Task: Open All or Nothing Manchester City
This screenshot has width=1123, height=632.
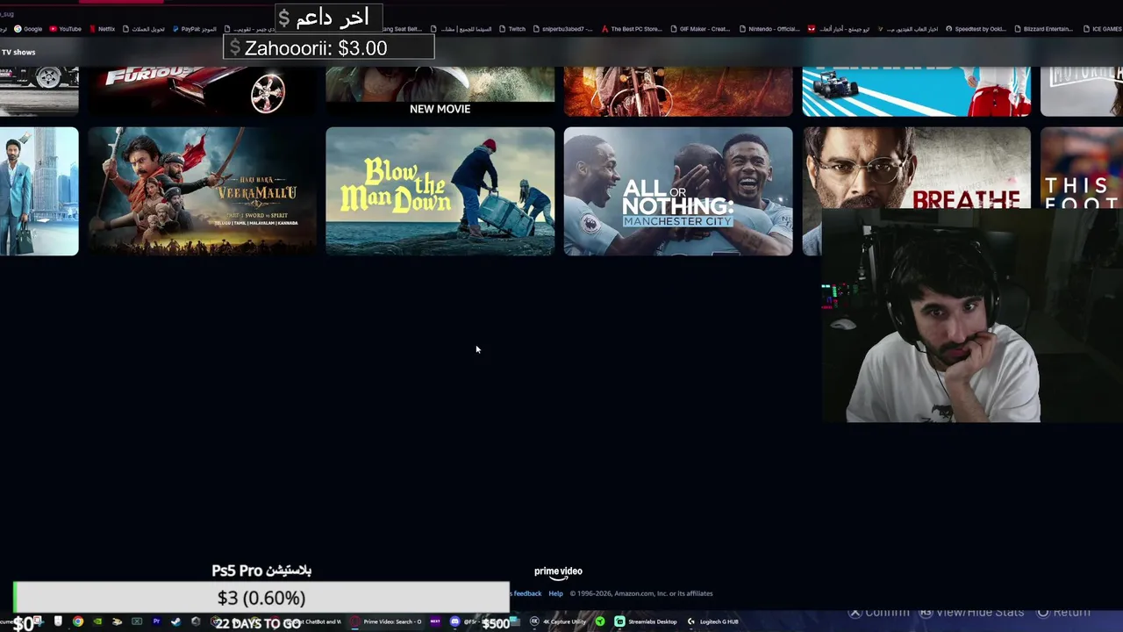Action: pyautogui.click(x=678, y=191)
